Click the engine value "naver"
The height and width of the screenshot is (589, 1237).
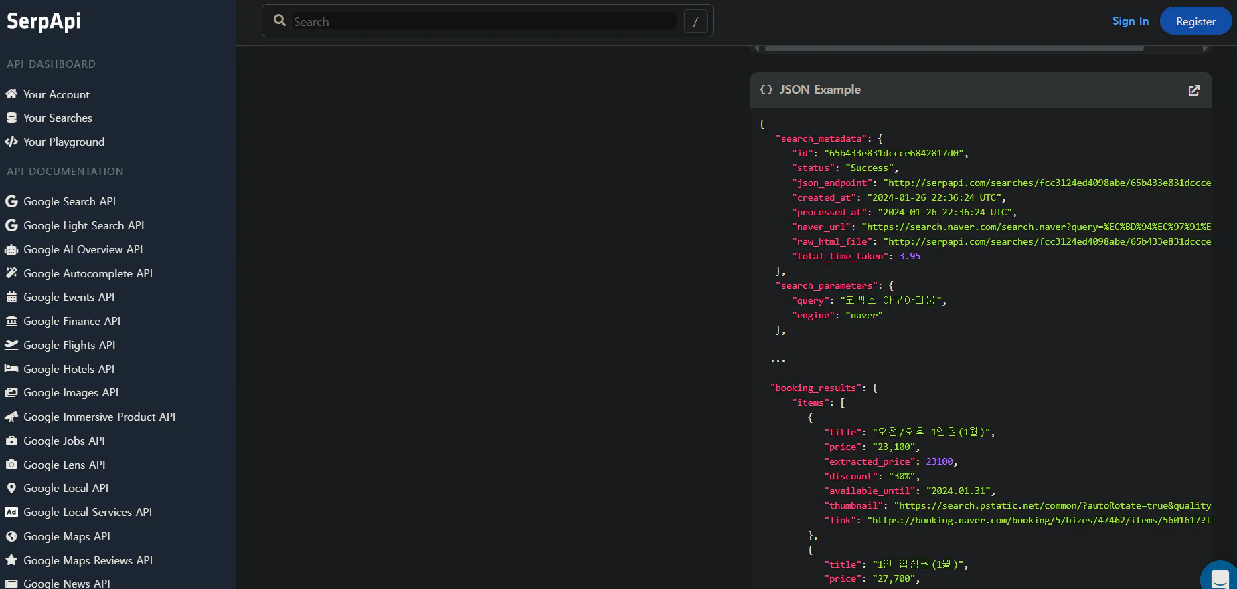864,315
